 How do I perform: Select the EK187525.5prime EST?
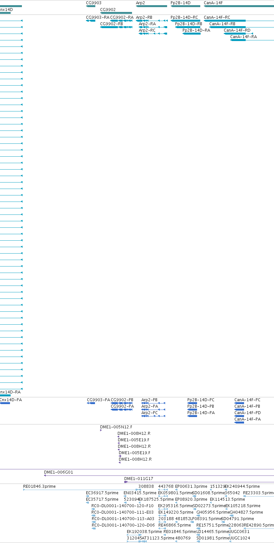tap(140, 503)
